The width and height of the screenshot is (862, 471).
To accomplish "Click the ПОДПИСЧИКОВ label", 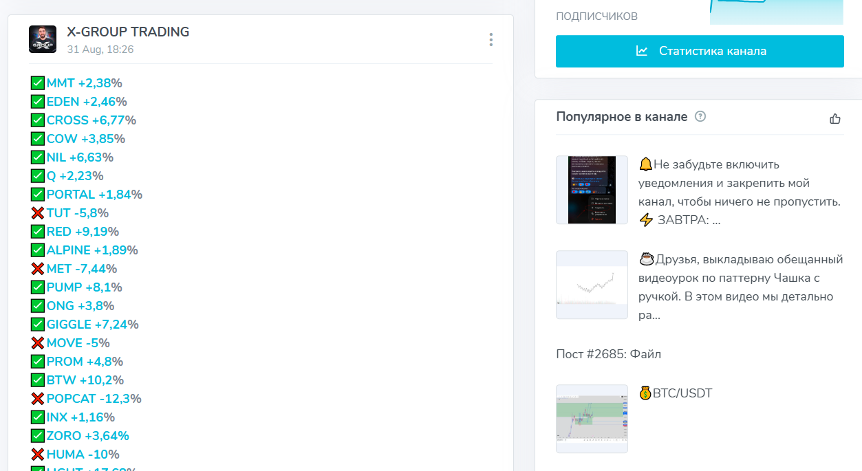I will pos(596,16).
